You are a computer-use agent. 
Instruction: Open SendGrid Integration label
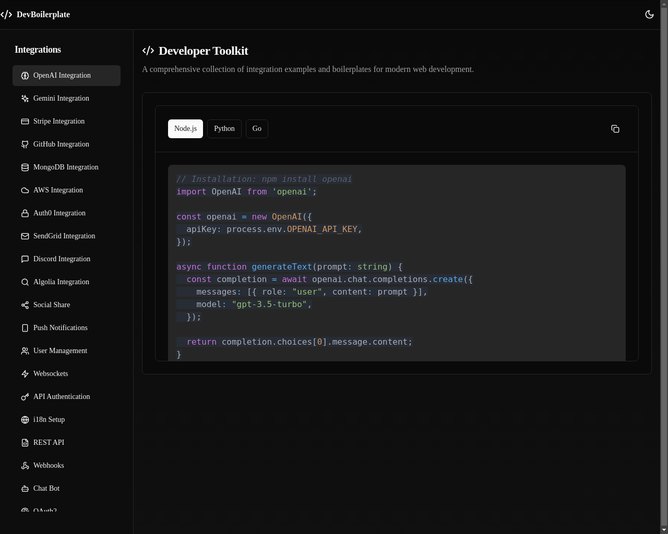[64, 236]
